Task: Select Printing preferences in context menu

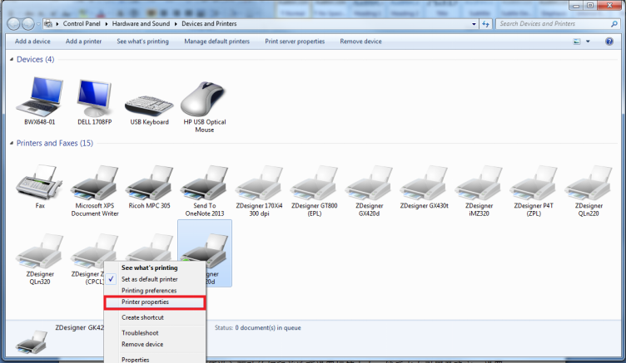Action: 149,291
